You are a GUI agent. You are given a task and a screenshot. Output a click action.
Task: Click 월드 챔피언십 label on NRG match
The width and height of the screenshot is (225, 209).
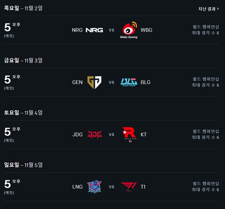tap(206, 27)
